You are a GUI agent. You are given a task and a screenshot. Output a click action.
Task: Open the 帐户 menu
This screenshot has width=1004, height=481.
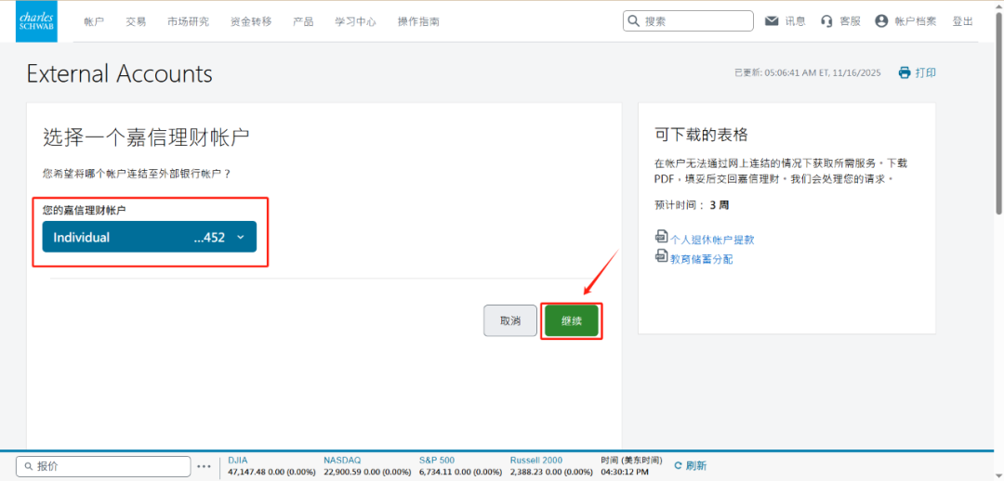94,21
